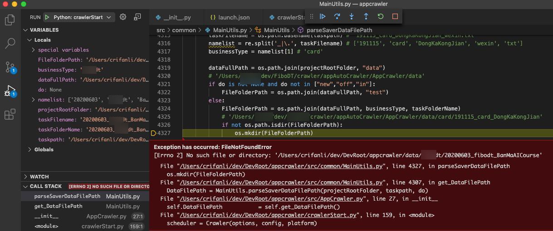Expand the WATCH section

[x=85, y=177]
